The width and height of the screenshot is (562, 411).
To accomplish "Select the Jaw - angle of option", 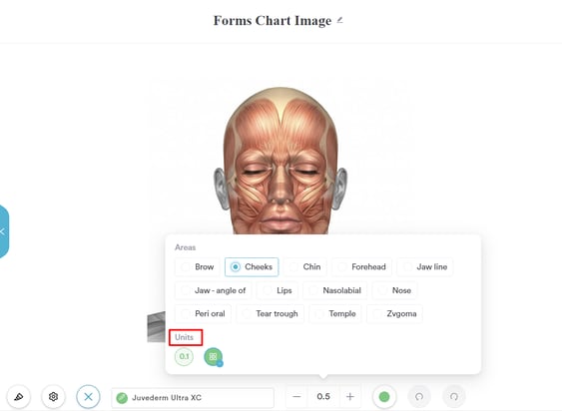I will 214,290.
